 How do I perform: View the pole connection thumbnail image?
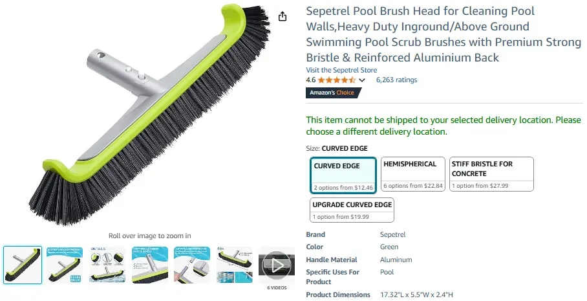click(192, 264)
